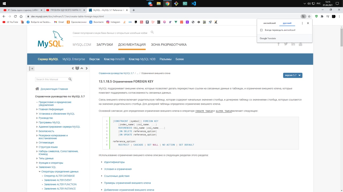Open the Одноклассники bookmark

tap(76, 22)
